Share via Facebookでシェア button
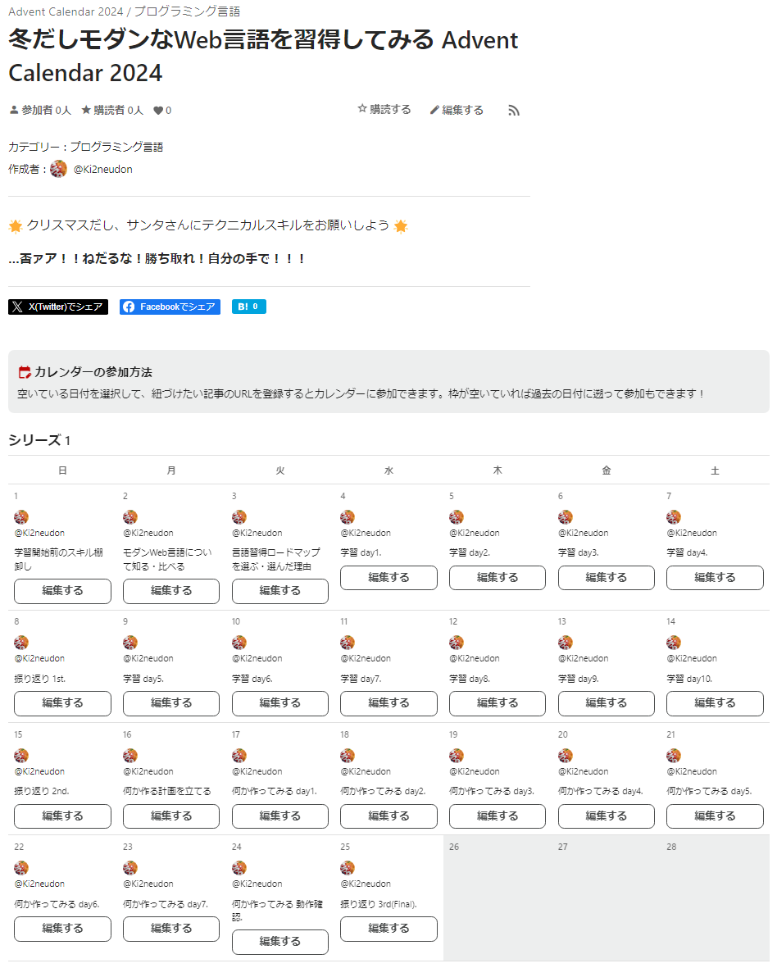Screen dimensions: 777x968 [170, 307]
